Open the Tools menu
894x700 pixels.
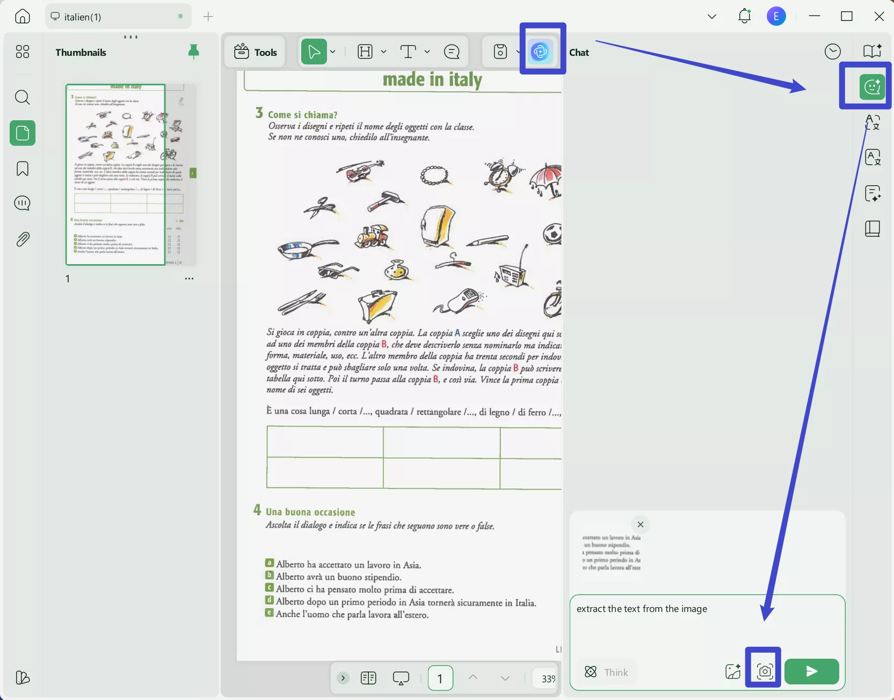(x=256, y=52)
